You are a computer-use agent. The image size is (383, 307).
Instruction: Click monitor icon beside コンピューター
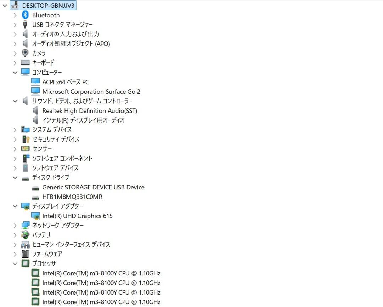pos(25,72)
